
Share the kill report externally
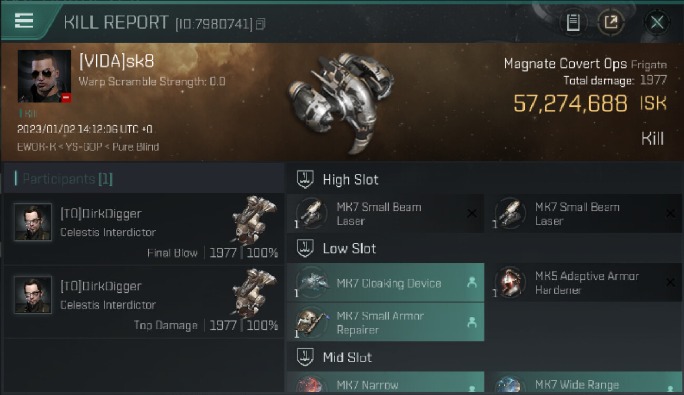(610, 22)
